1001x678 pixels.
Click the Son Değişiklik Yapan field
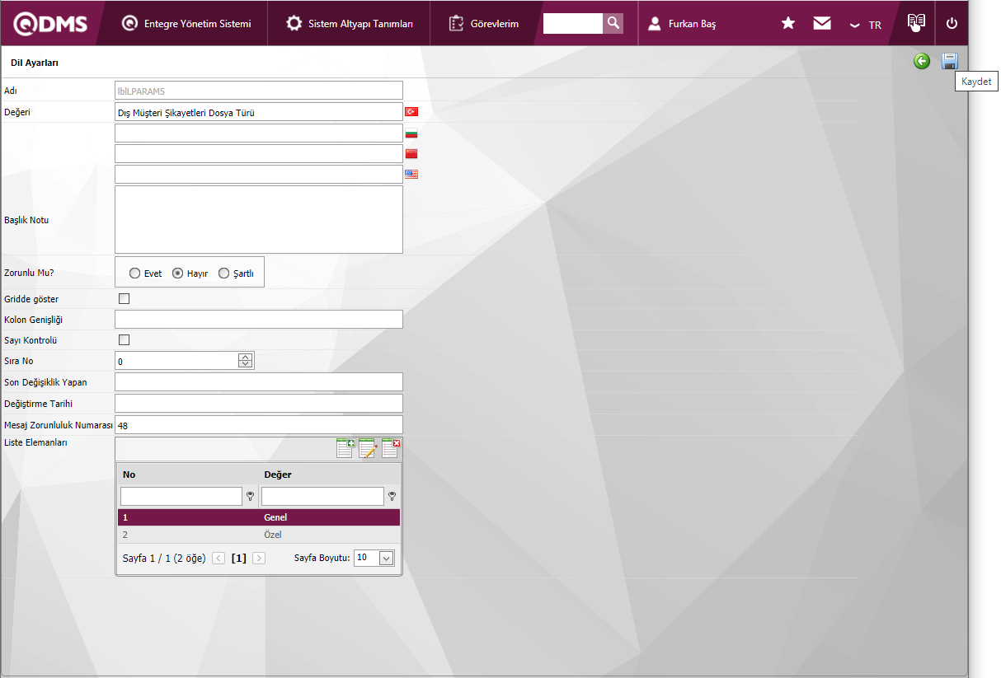[259, 381]
